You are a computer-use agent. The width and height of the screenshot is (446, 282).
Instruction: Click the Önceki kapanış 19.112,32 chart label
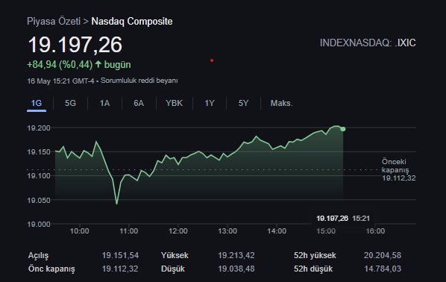pyautogui.click(x=398, y=170)
